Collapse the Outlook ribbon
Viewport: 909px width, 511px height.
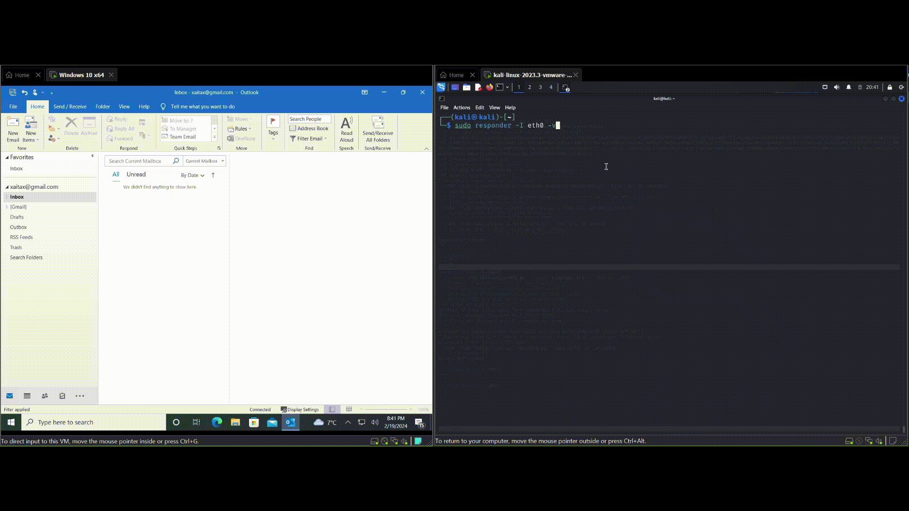click(x=427, y=149)
